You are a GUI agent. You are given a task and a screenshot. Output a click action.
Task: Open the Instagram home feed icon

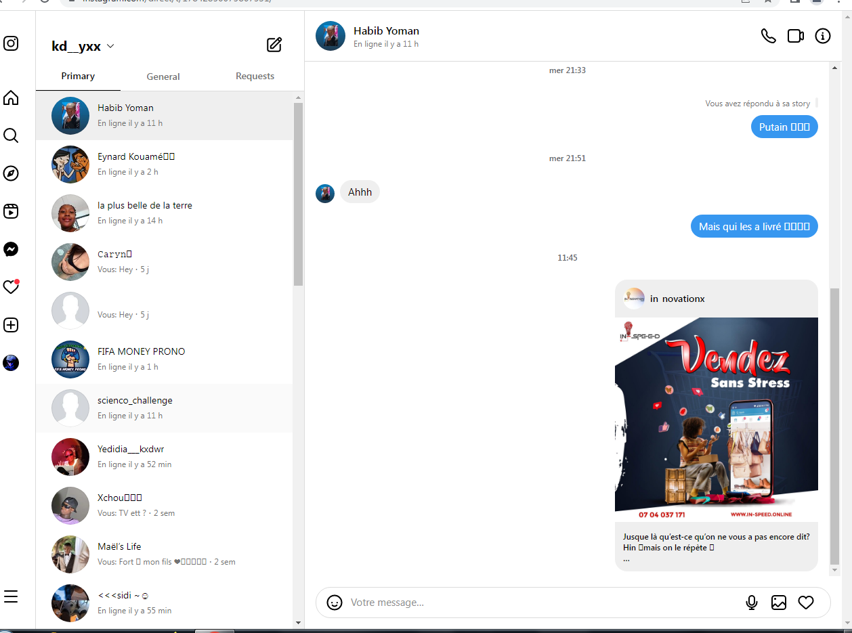tap(11, 98)
